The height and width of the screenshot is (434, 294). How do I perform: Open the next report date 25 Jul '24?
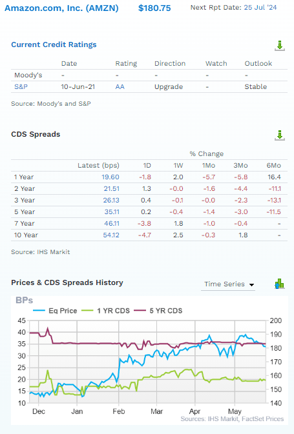(260, 8)
